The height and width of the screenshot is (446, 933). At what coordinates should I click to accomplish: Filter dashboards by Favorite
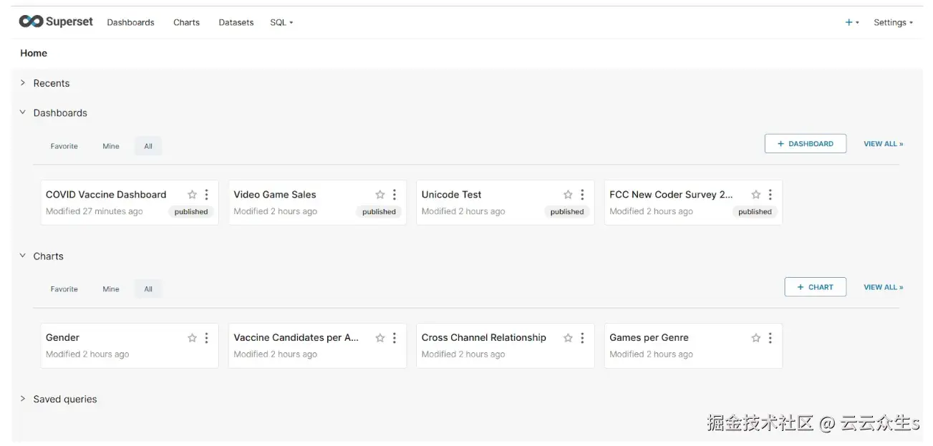click(64, 146)
